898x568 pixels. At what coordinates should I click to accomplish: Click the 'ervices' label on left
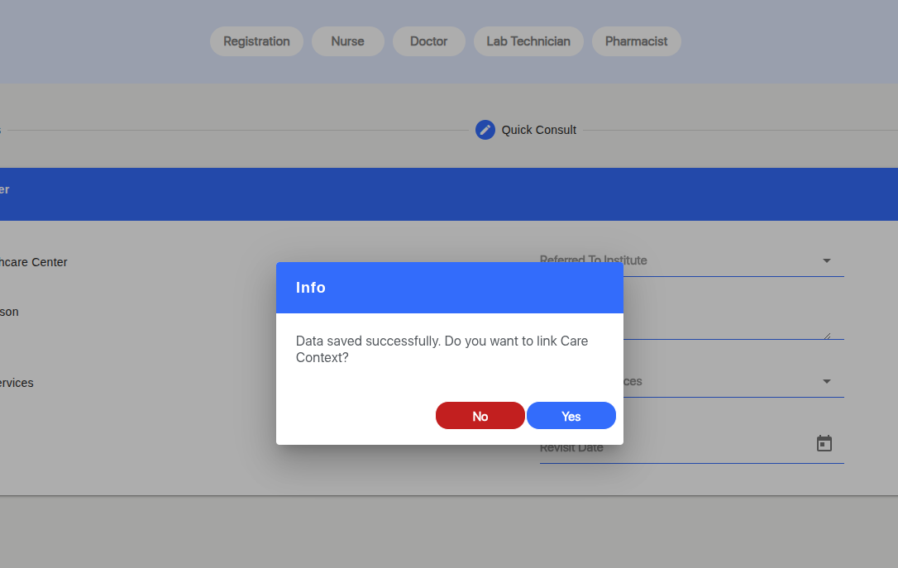point(17,383)
